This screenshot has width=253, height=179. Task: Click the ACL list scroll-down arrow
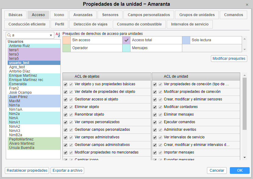244,157
